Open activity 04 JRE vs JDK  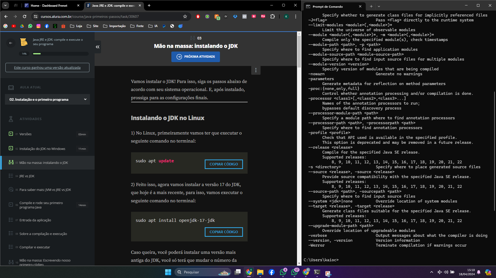point(48,176)
